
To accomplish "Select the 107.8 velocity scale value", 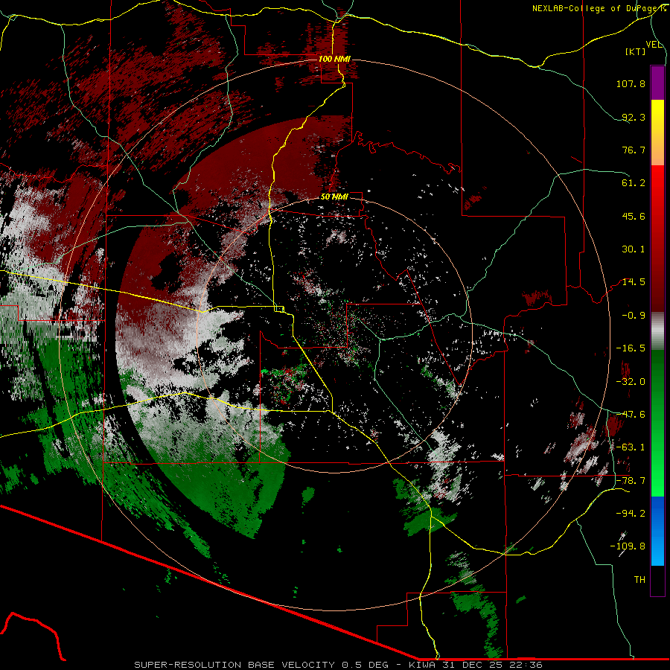I will 631,83.
